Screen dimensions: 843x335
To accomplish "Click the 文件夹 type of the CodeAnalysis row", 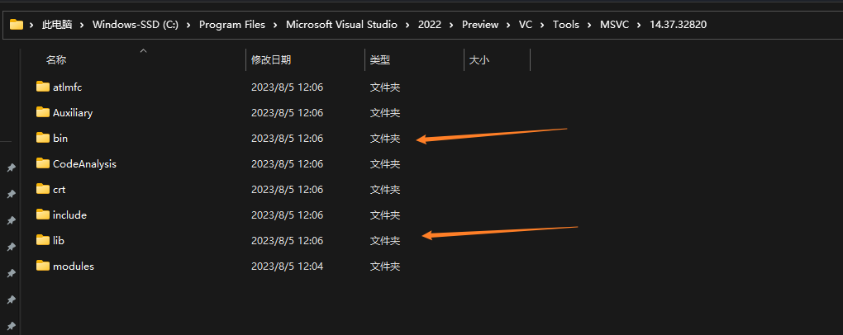I will 385,163.
